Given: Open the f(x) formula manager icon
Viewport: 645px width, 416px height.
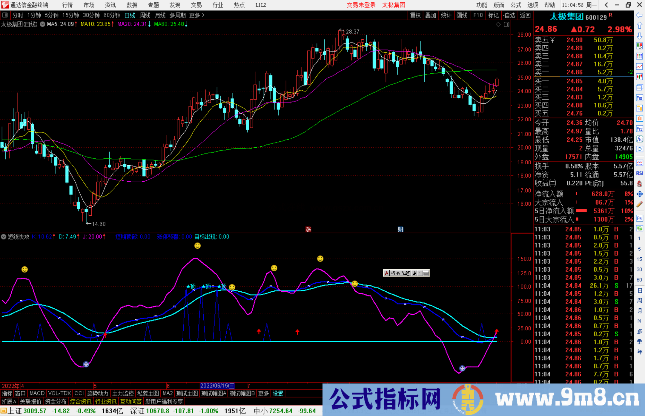Looking at the screenshot, I should pos(639,139).
